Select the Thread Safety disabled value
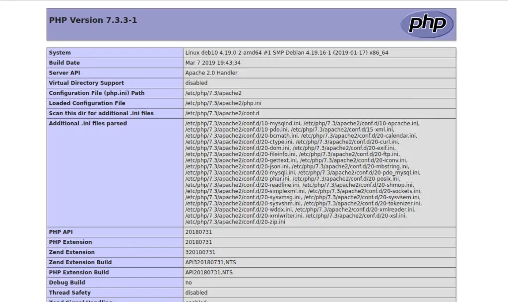Viewport: 508px width, 302px height. click(x=196, y=293)
